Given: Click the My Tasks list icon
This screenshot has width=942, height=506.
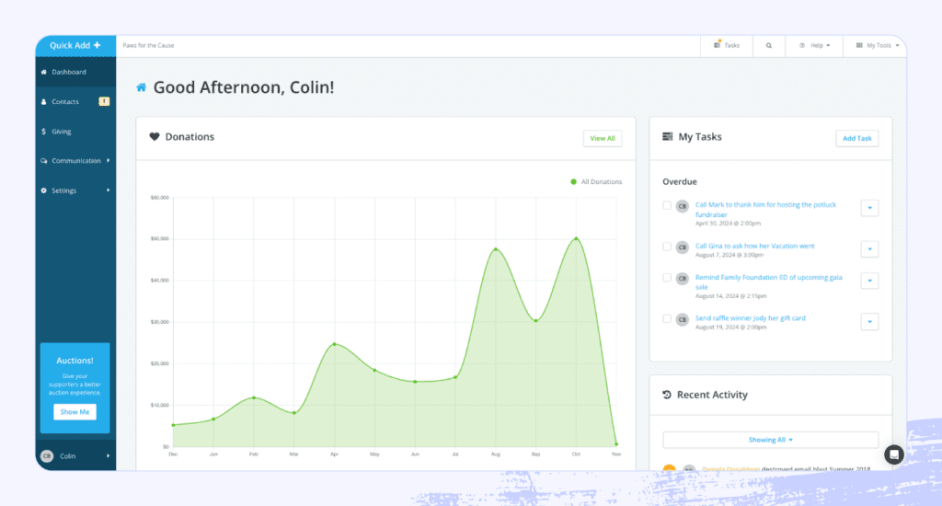Looking at the screenshot, I should (x=668, y=137).
